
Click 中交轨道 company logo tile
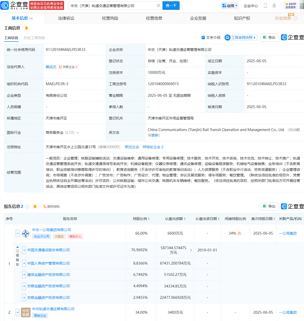26,312
